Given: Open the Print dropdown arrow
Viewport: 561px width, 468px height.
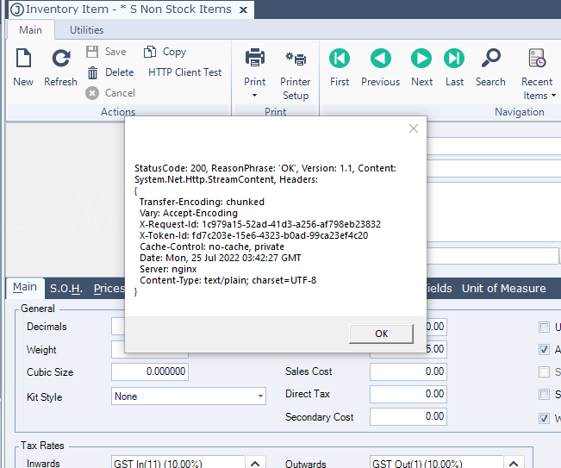Looking at the screenshot, I should point(255,95).
